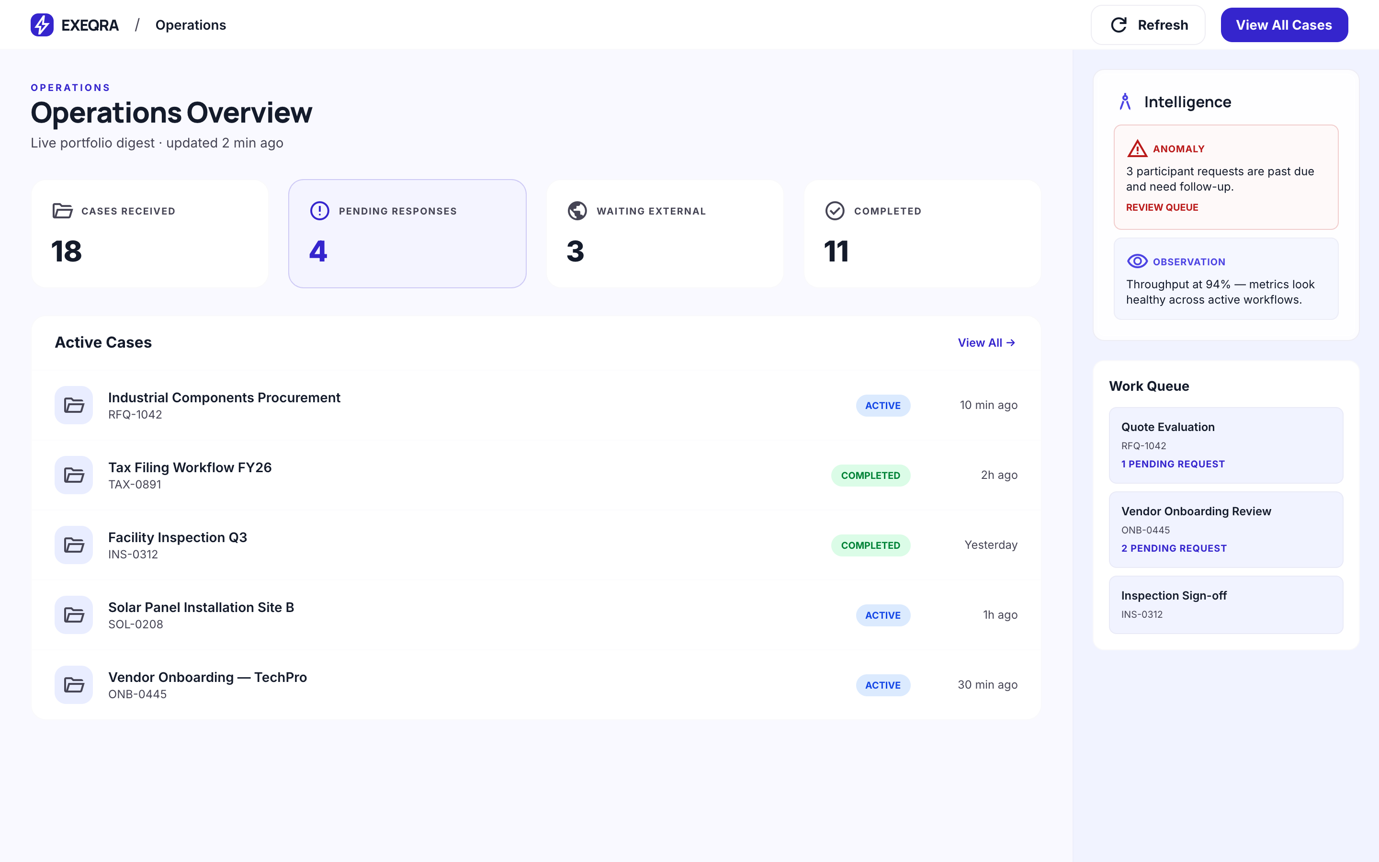
Task: Click the number 18 in Cases Received
Action: pyautogui.click(x=67, y=251)
